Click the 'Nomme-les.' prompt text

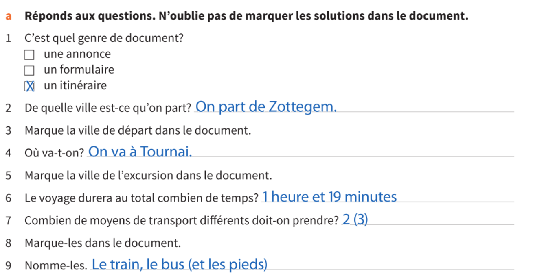[x=56, y=266]
